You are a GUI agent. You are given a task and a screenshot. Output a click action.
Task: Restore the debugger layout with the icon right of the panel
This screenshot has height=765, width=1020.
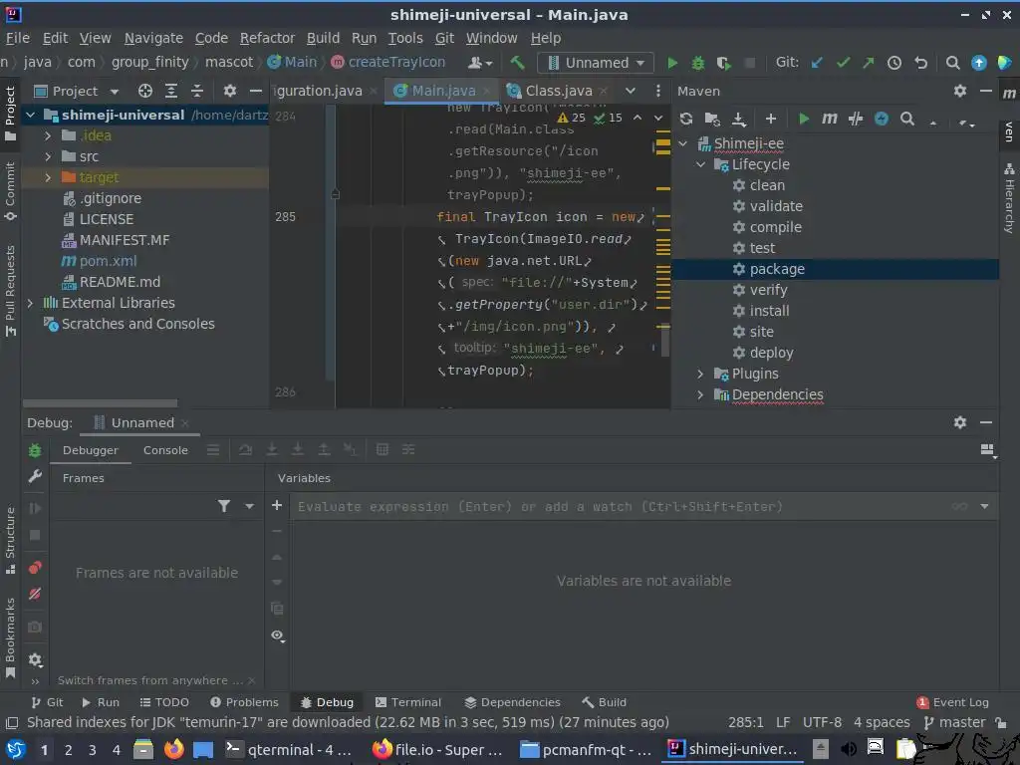988,450
